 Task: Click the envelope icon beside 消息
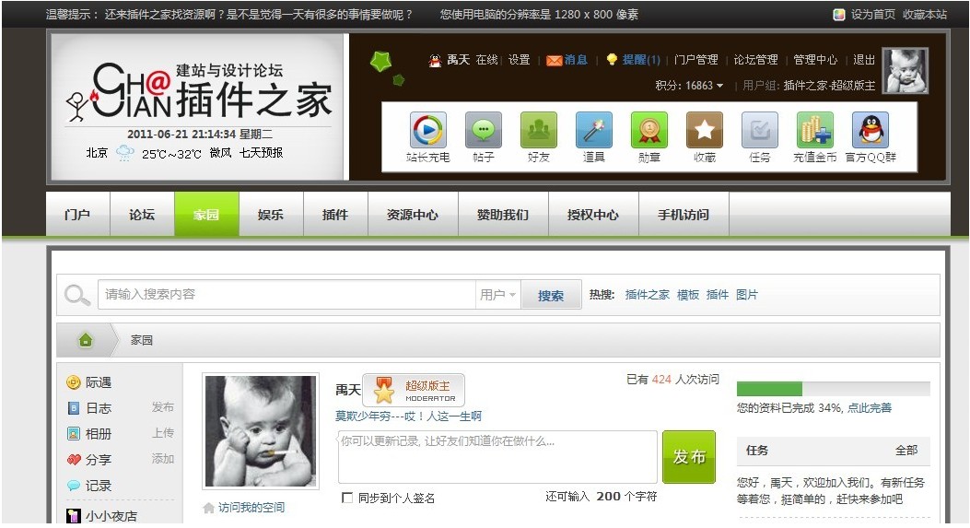554,60
